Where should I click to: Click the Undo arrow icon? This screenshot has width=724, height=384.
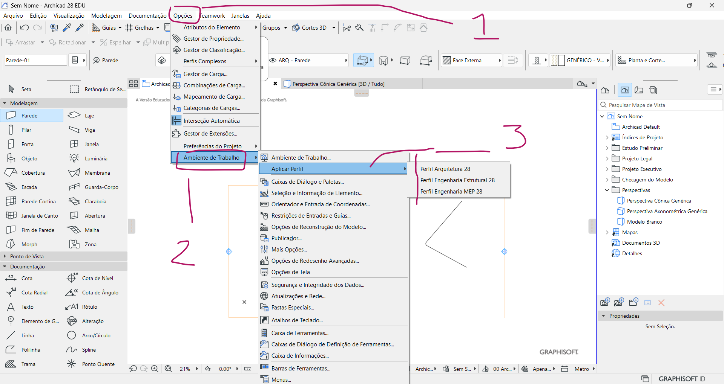click(x=25, y=27)
